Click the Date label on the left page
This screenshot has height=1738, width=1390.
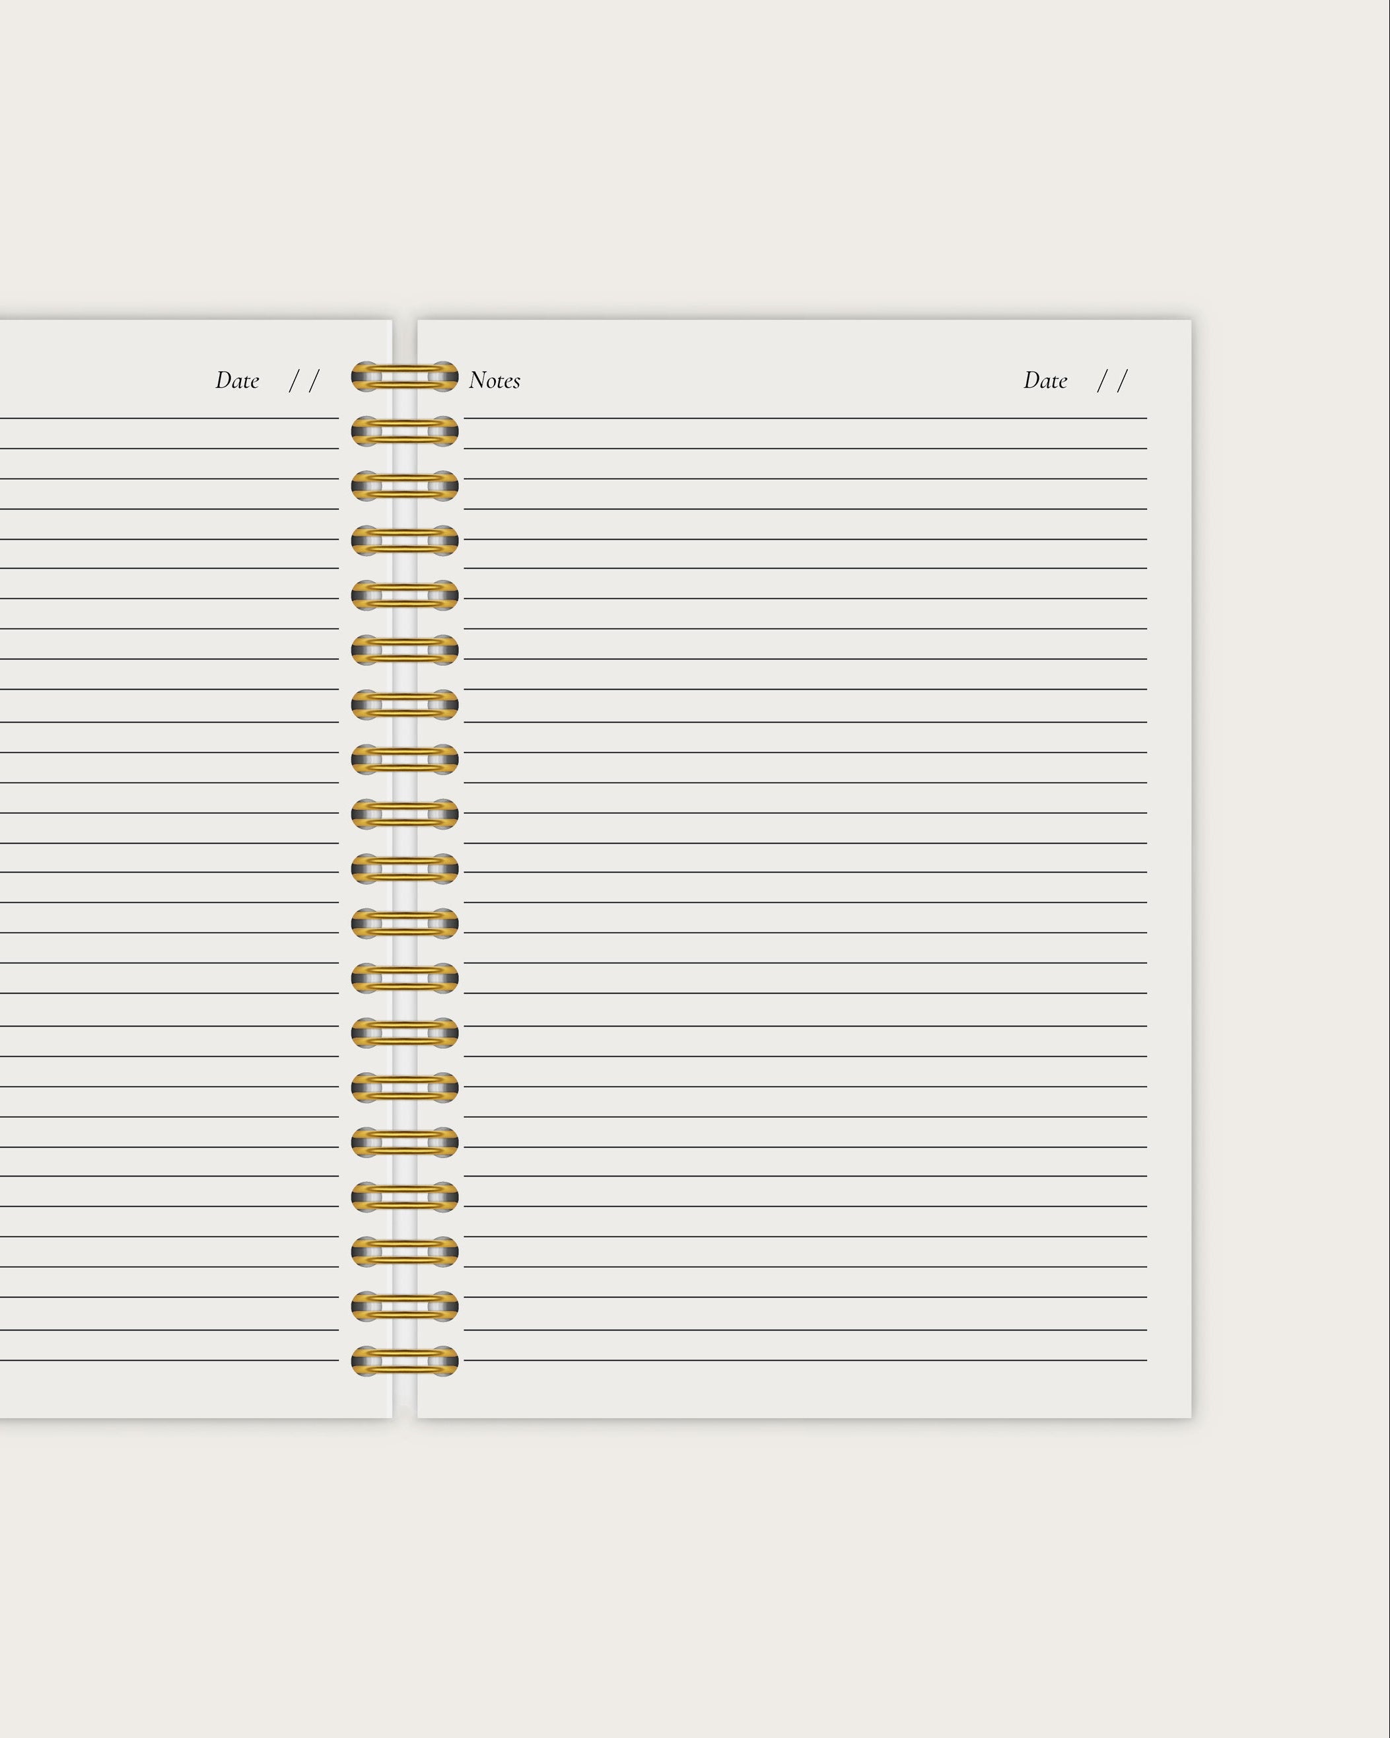click(x=236, y=380)
